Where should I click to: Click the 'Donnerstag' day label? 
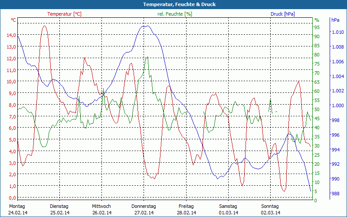coord(144,206)
